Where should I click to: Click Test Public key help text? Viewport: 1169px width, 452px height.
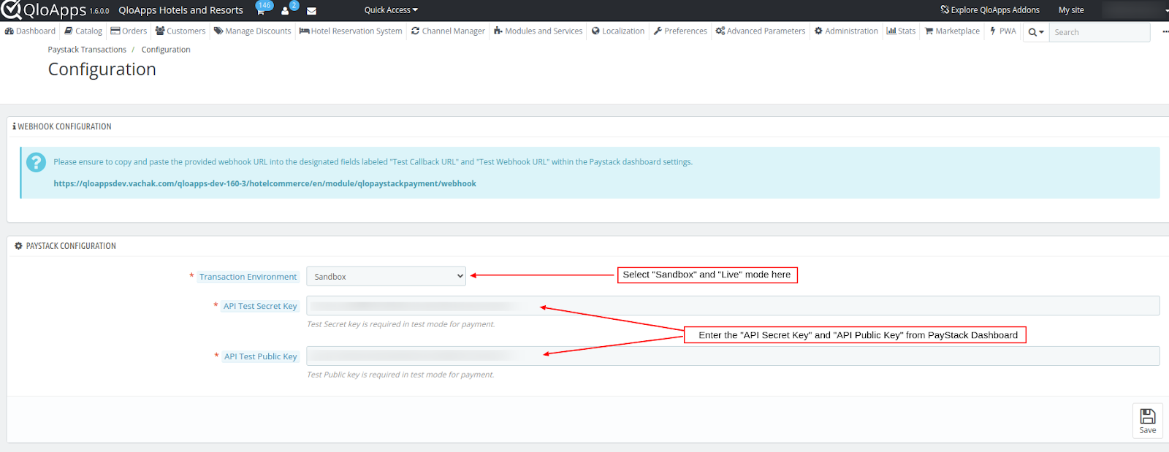[x=400, y=375]
